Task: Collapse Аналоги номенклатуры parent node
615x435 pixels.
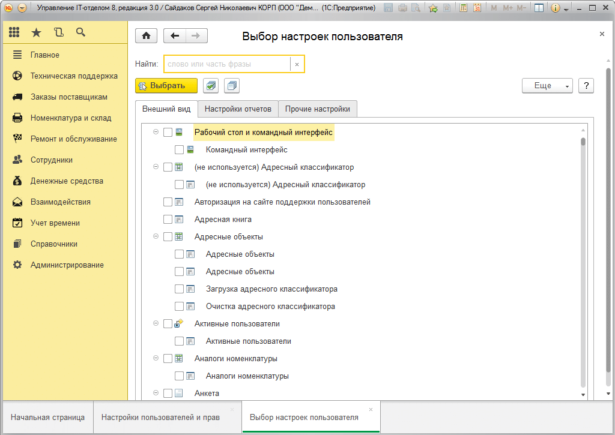Action: point(156,358)
